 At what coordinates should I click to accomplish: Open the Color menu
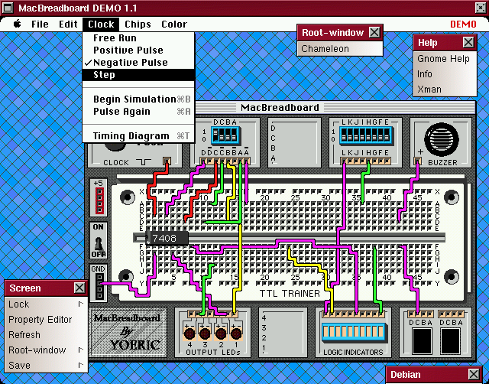pos(174,24)
